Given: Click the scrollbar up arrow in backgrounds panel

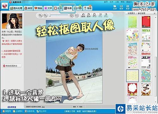Looking at the screenshot, I should coord(155,18).
